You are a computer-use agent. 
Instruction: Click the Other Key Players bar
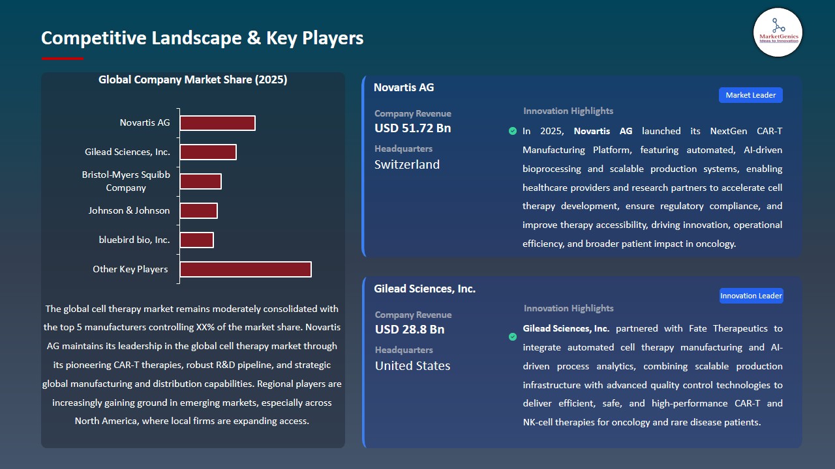click(245, 269)
